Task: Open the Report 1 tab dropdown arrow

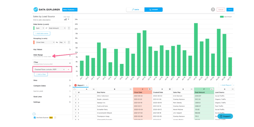Action: click(x=87, y=85)
